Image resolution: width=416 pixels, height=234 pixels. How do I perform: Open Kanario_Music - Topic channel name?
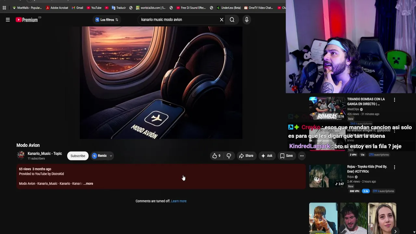[x=45, y=154]
